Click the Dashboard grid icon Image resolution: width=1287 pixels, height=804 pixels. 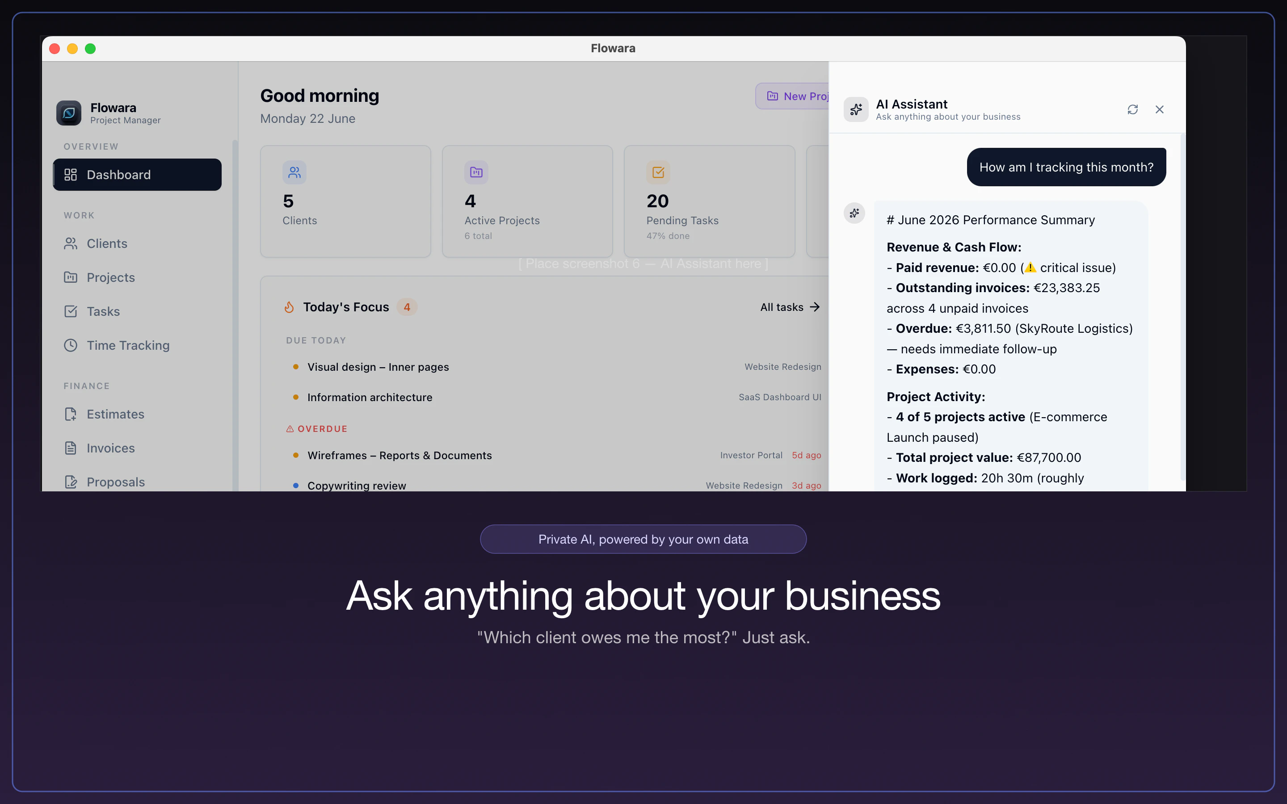click(x=71, y=174)
